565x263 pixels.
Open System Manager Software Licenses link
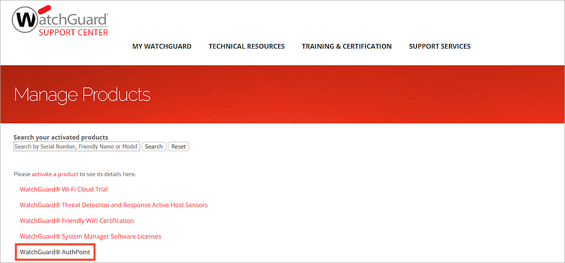tap(90, 236)
